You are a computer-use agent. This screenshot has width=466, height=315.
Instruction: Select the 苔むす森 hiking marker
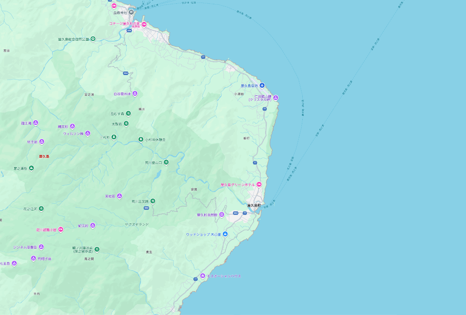coord(128,113)
